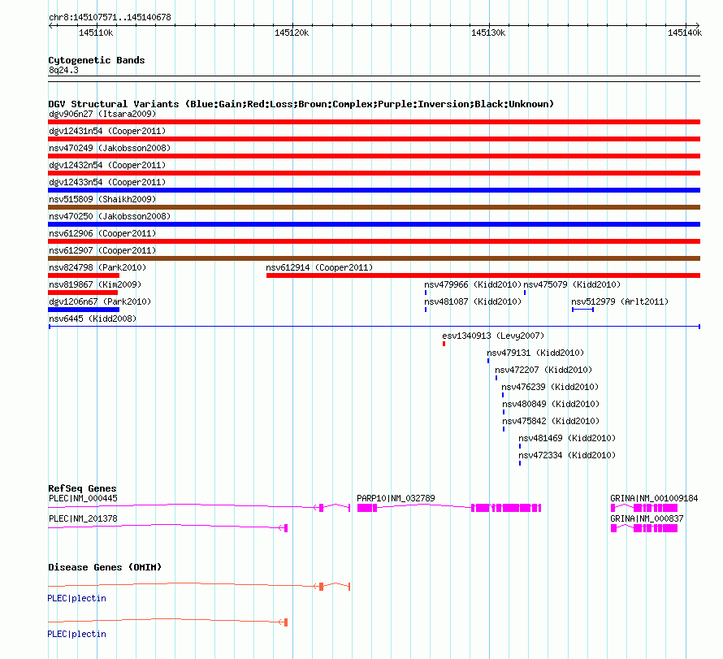Select the nsv481087 (Kidd2010) label
Image resolution: width=723 pixels, height=659 pixels.
[473, 301]
